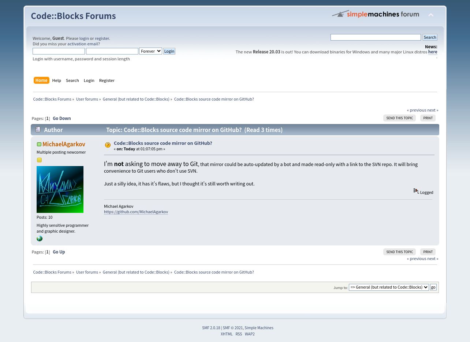Click the bottom « previous link
Screen dimensions: 470x342
(x=417, y=259)
